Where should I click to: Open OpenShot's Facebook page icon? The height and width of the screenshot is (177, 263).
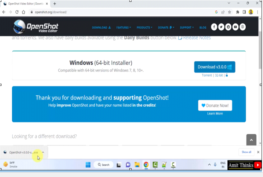pyautogui.click(x=214, y=27)
